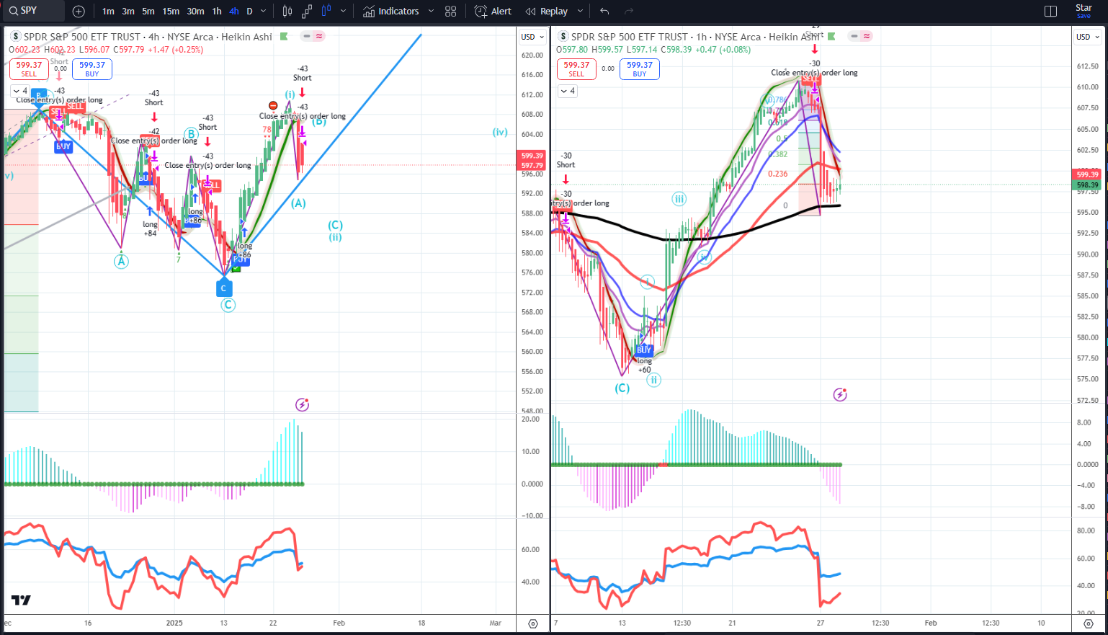
Task: Toggle the gray dash indicator pill on 4h chart
Action: pyautogui.click(x=308, y=36)
